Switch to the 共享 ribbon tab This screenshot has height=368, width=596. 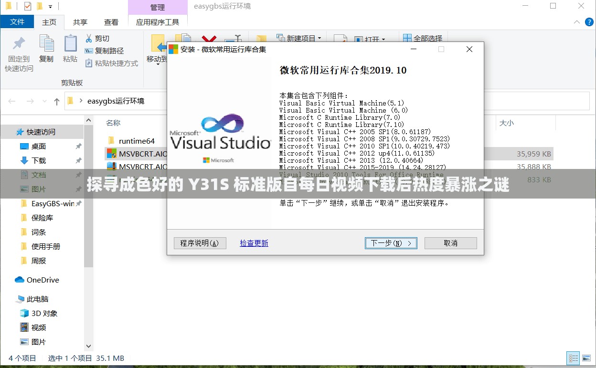coord(80,22)
